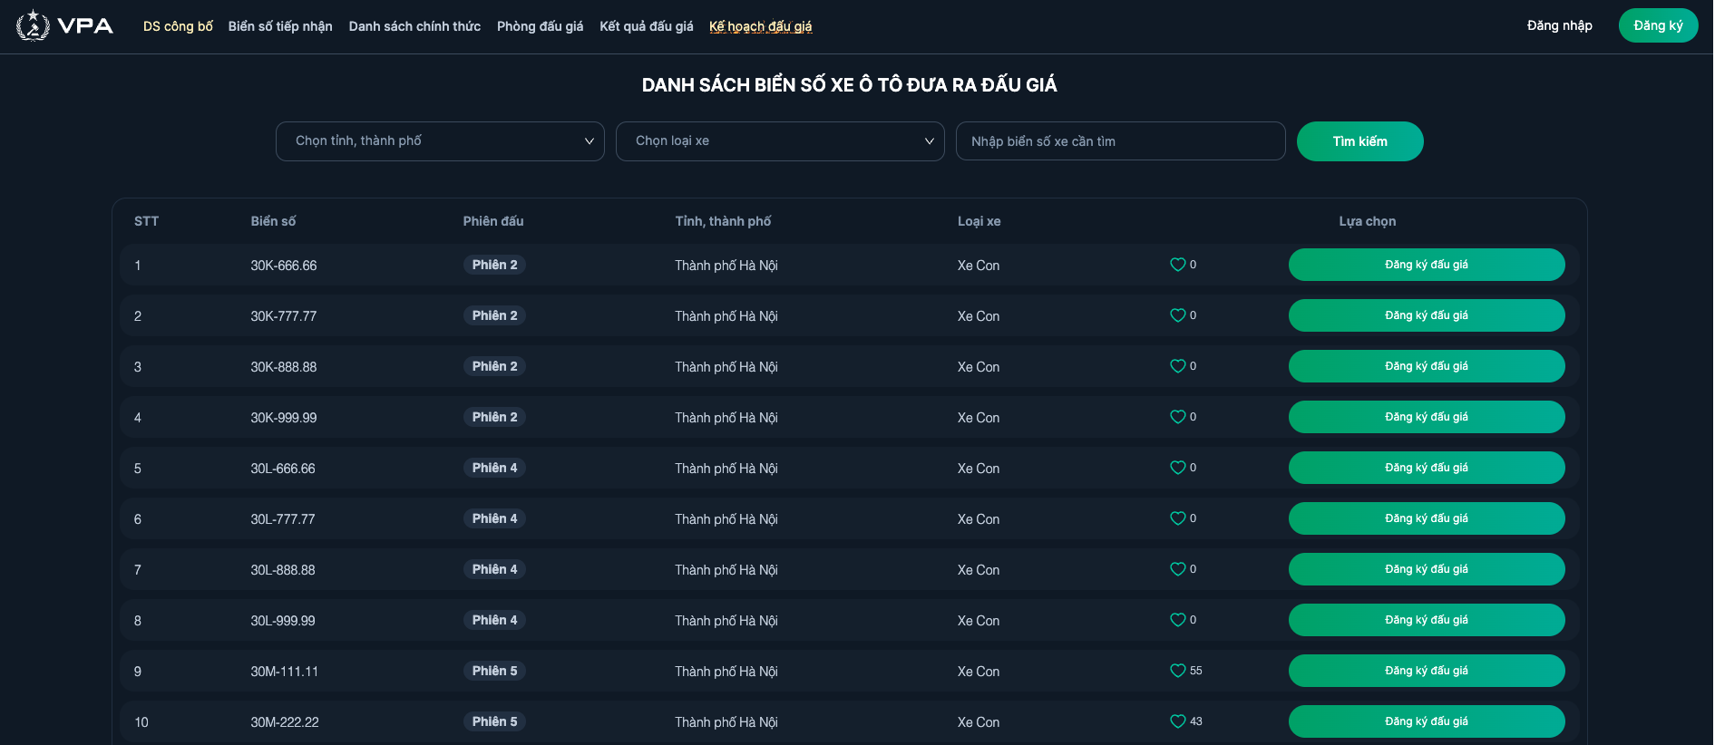Open 'Kết quả đấu giá' page
Screen dimensions: 1715x745
[646, 26]
